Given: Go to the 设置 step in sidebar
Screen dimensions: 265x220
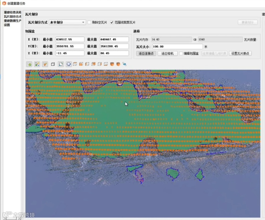Looking at the screenshot, I should coord(7,25).
